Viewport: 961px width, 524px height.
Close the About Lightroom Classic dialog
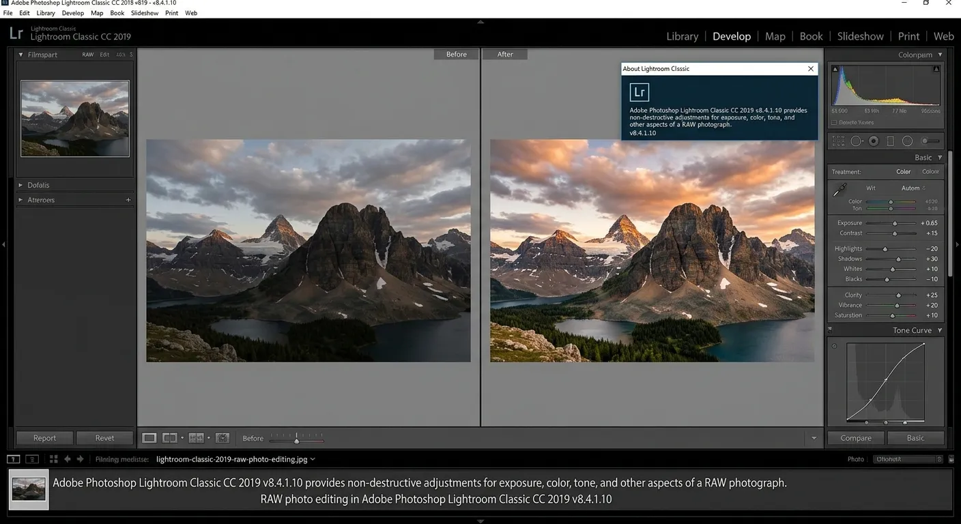pyautogui.click(x=811, y=69)
